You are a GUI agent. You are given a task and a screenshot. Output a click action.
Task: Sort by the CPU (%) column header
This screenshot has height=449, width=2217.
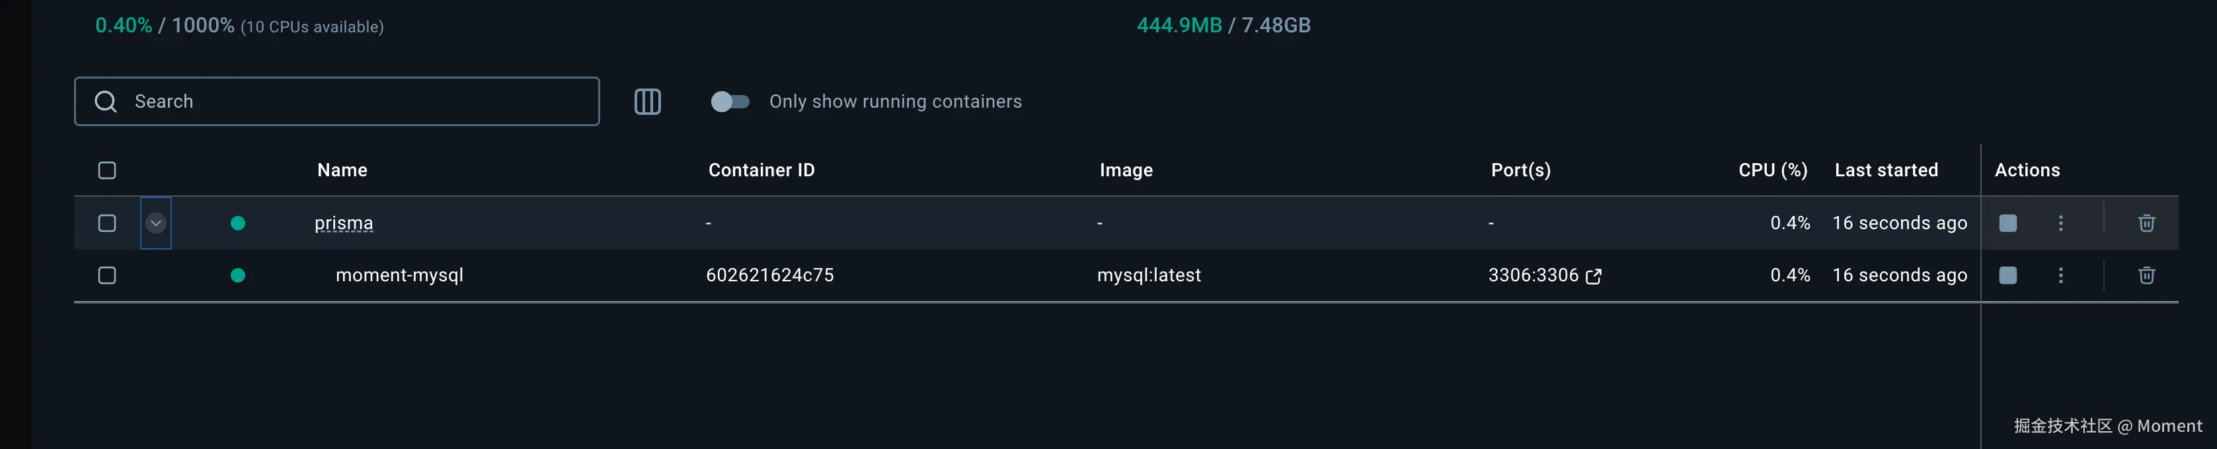(x=1772, y=170)
